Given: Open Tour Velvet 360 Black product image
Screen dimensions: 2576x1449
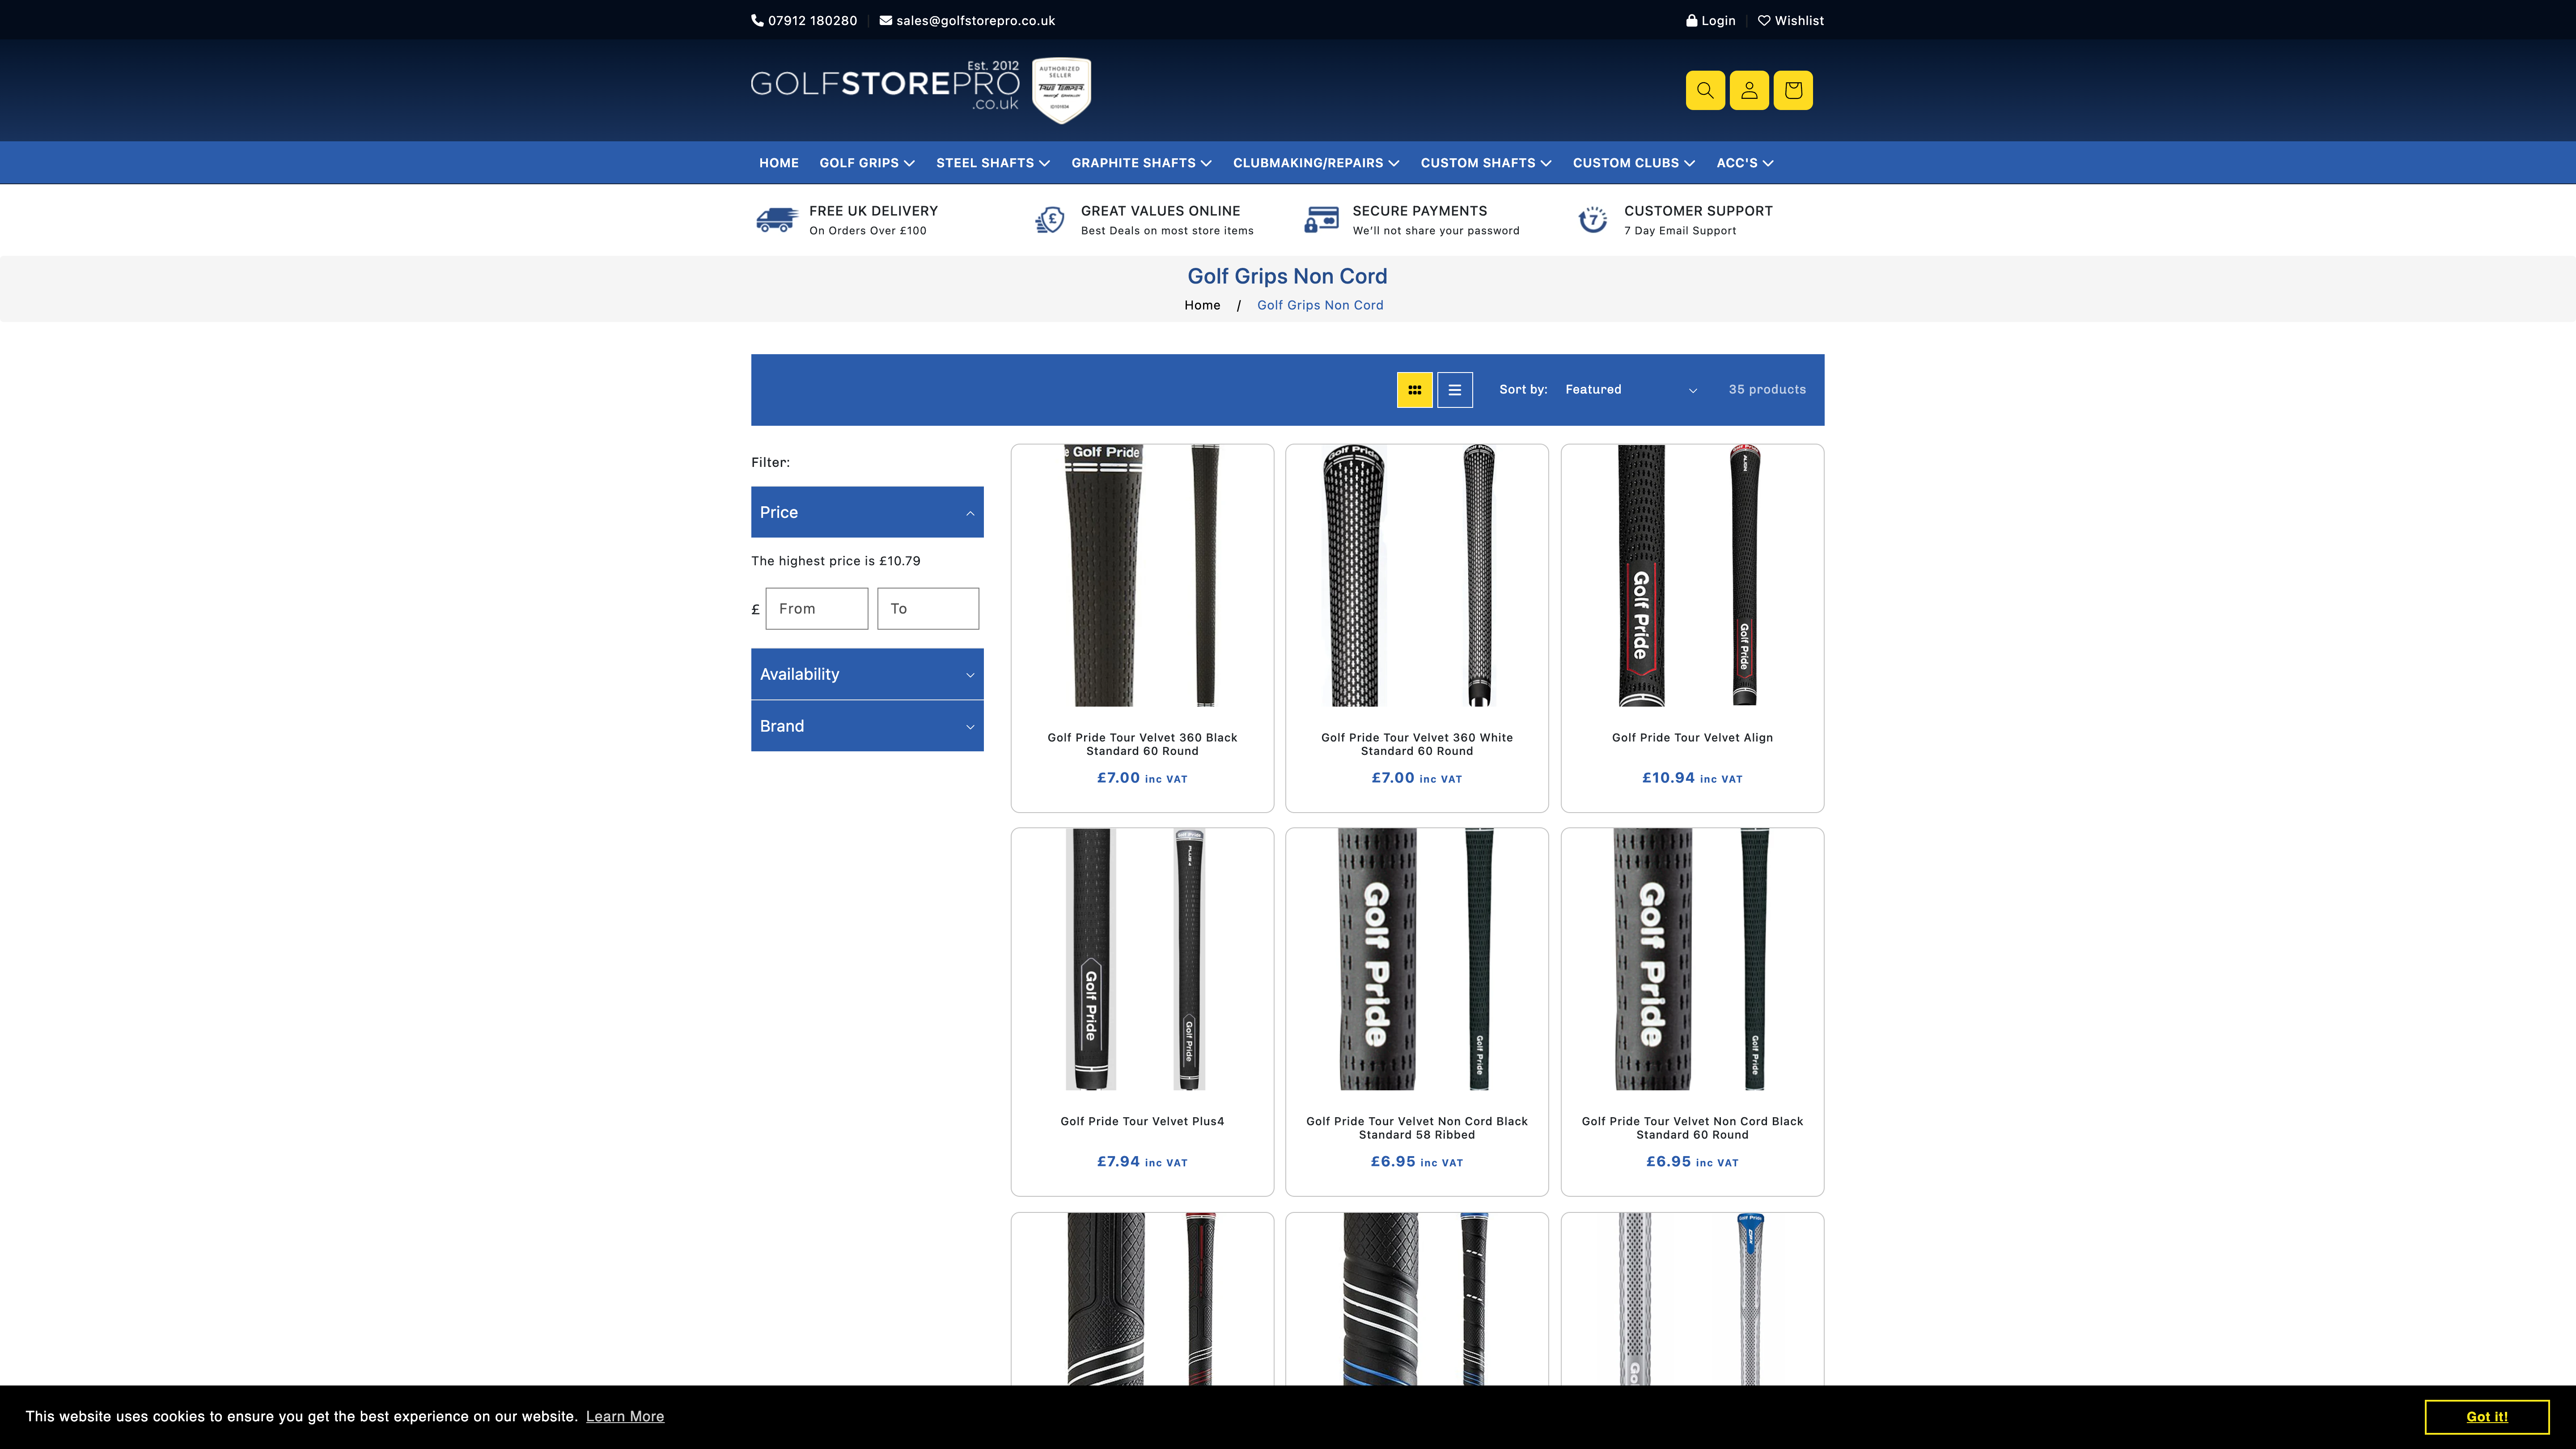Looking at the screenshot, I should [x=1142, y=576].
